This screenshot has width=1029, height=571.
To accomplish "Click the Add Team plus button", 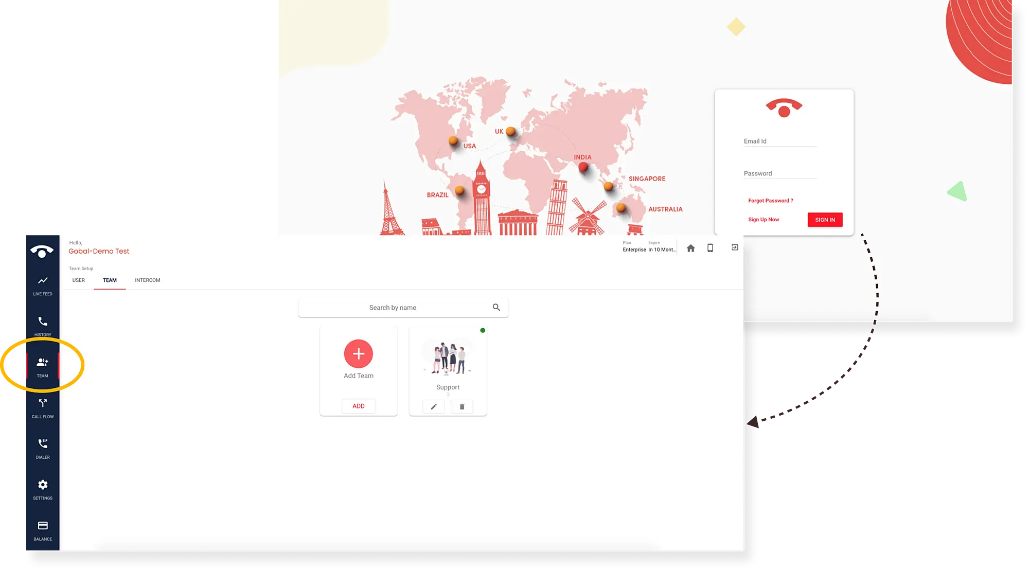I will coord(359,354).
